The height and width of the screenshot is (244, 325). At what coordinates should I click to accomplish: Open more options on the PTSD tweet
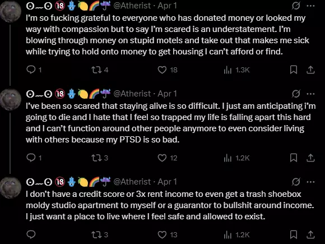310,94
